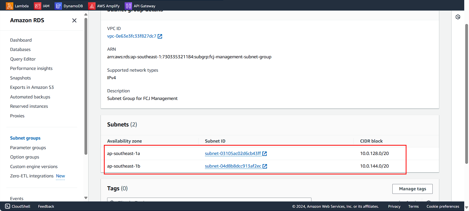This screenshot has height=211, width=469.
Task: Open the help panel hexagon icon
Action: tap(458, 17)
